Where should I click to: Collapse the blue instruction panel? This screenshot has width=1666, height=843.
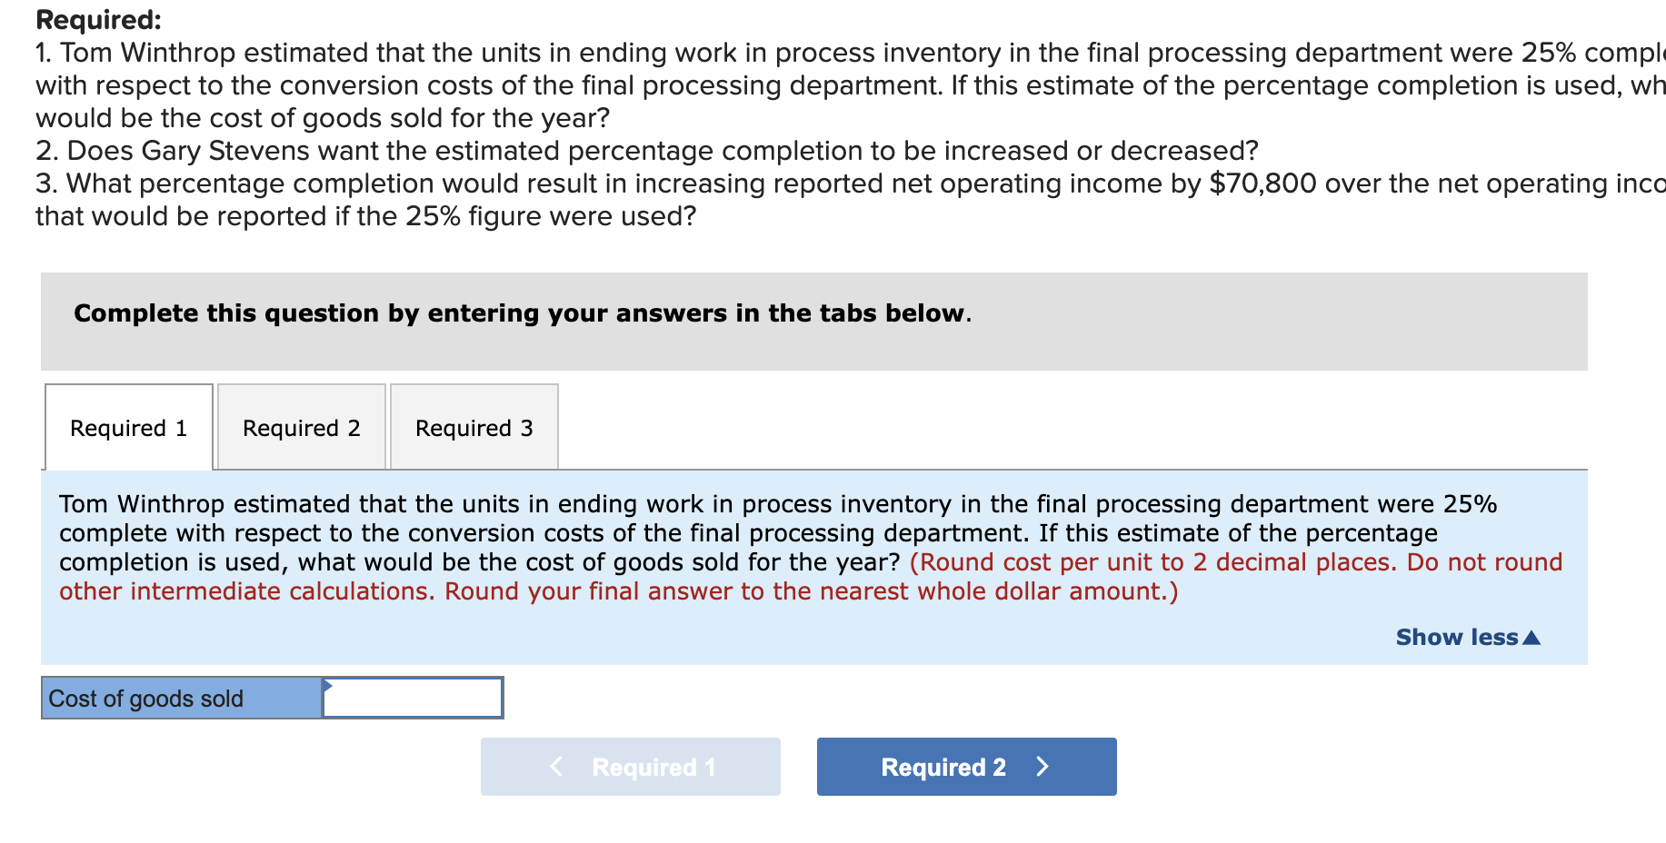tap(1466, 637)
